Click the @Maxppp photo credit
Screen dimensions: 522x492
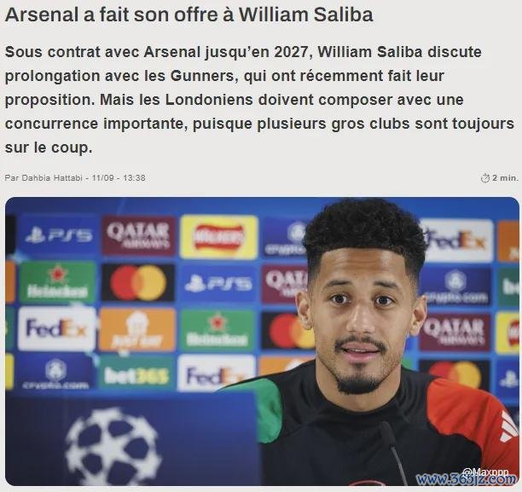(485, 471)
